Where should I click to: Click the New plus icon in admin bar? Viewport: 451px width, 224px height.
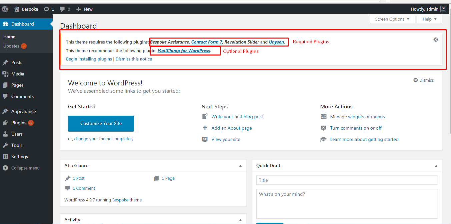point(79,9)
